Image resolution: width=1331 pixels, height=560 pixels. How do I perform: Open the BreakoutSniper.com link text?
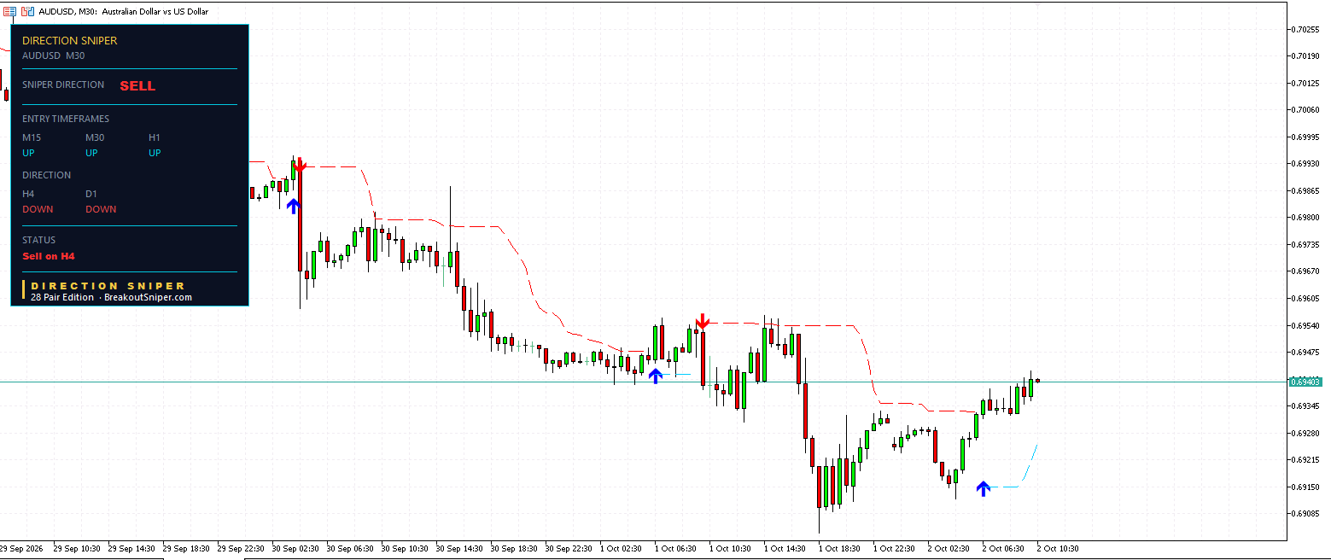tap(148, 297)
